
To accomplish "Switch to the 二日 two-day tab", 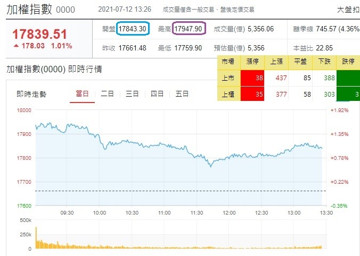I will coord(107,94).
